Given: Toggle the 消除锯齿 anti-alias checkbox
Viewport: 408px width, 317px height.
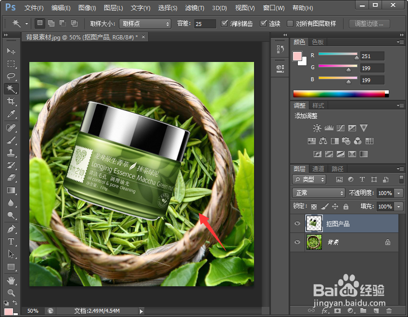Looking at the screenshot, I should [224, 24].
